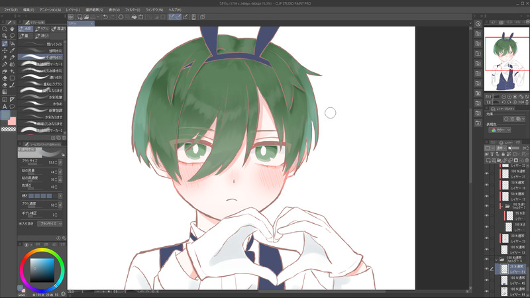530x298 pixels.
Task: Switch to the color wheel panel icon
Action: coord(26,244)
